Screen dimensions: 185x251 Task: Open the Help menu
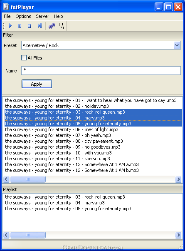[58, 16]
